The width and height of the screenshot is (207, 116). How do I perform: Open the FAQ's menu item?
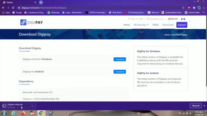[156, 25]
